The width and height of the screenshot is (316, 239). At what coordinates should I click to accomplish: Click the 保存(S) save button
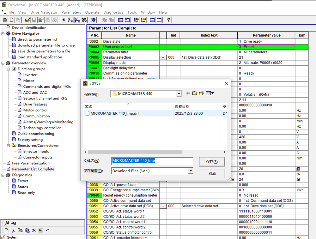point(212,162)
